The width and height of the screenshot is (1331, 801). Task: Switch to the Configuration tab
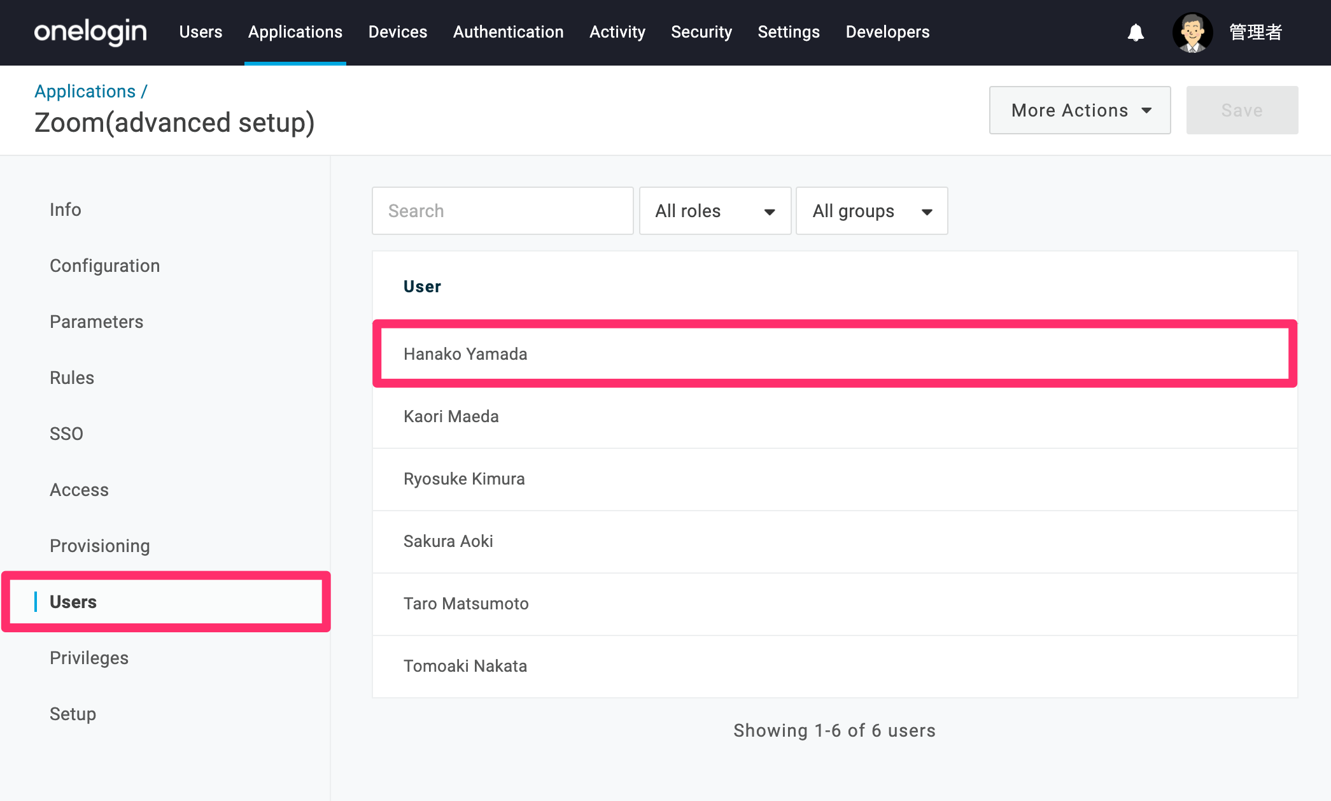coord(105,266)
